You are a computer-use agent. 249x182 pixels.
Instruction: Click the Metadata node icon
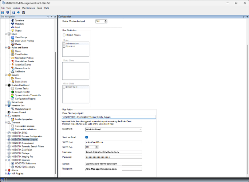pos(13,24)
